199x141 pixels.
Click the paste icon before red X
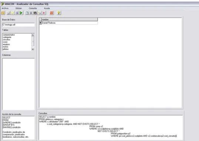click(40, 13)
